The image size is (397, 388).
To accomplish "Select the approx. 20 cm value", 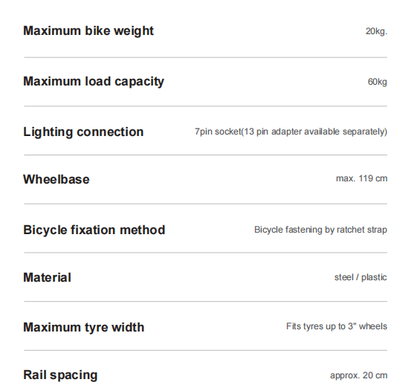I will click(359, 375).
